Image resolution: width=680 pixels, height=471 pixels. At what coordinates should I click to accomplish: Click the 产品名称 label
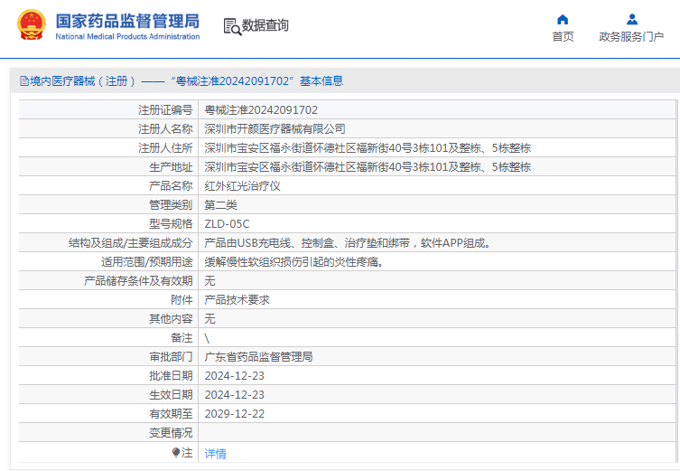tap(171, 186)
